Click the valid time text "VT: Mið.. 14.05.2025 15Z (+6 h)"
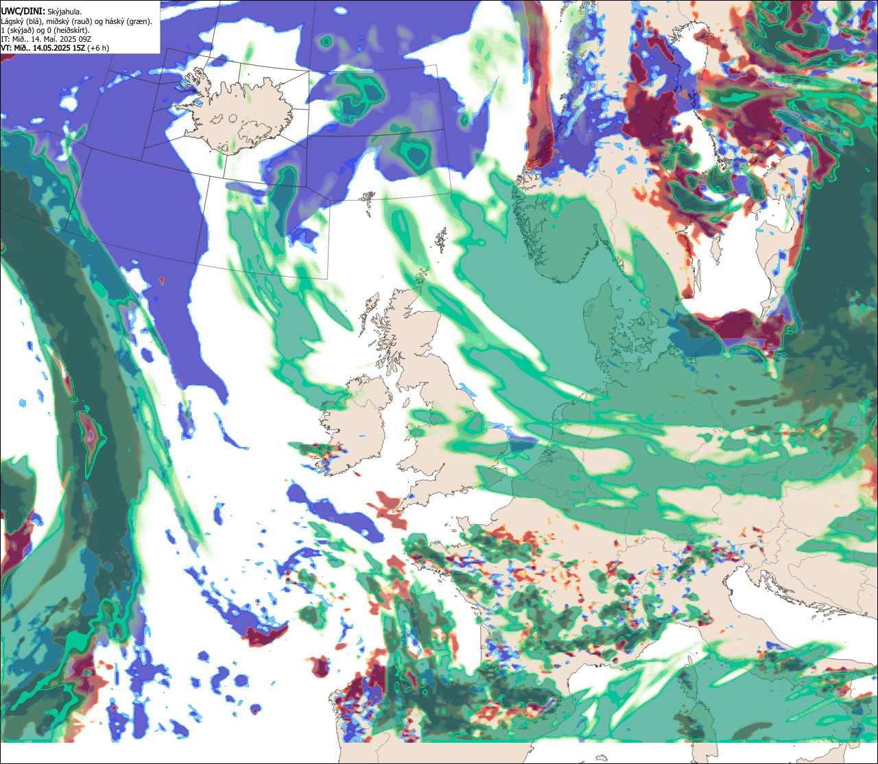 [x=55, y=48]
